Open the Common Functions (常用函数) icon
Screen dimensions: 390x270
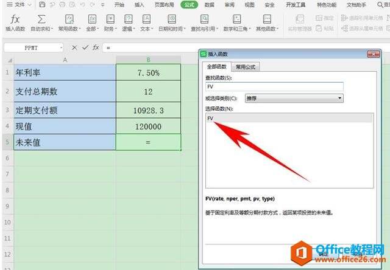point(69,19)
